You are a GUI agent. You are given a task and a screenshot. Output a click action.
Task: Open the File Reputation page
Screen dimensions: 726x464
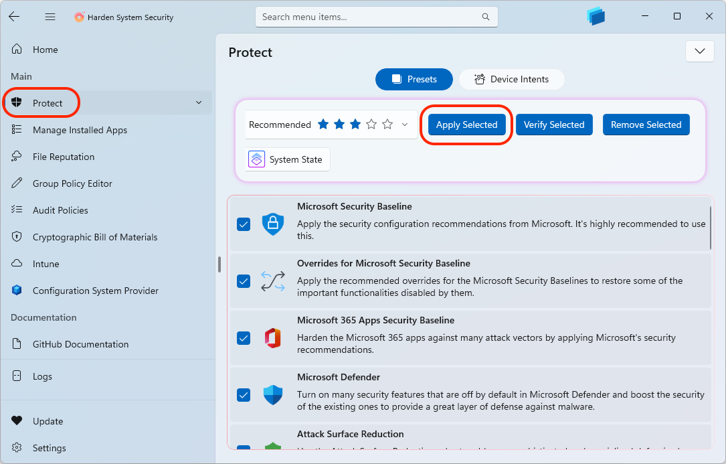click(108, 156)
